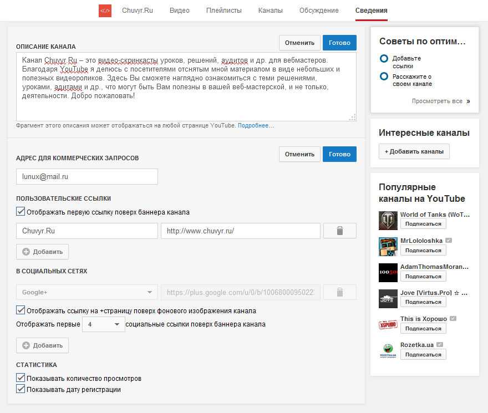Click Готово to save the channel description
This screenshot has height=413, width=488.
pos(339,43)
